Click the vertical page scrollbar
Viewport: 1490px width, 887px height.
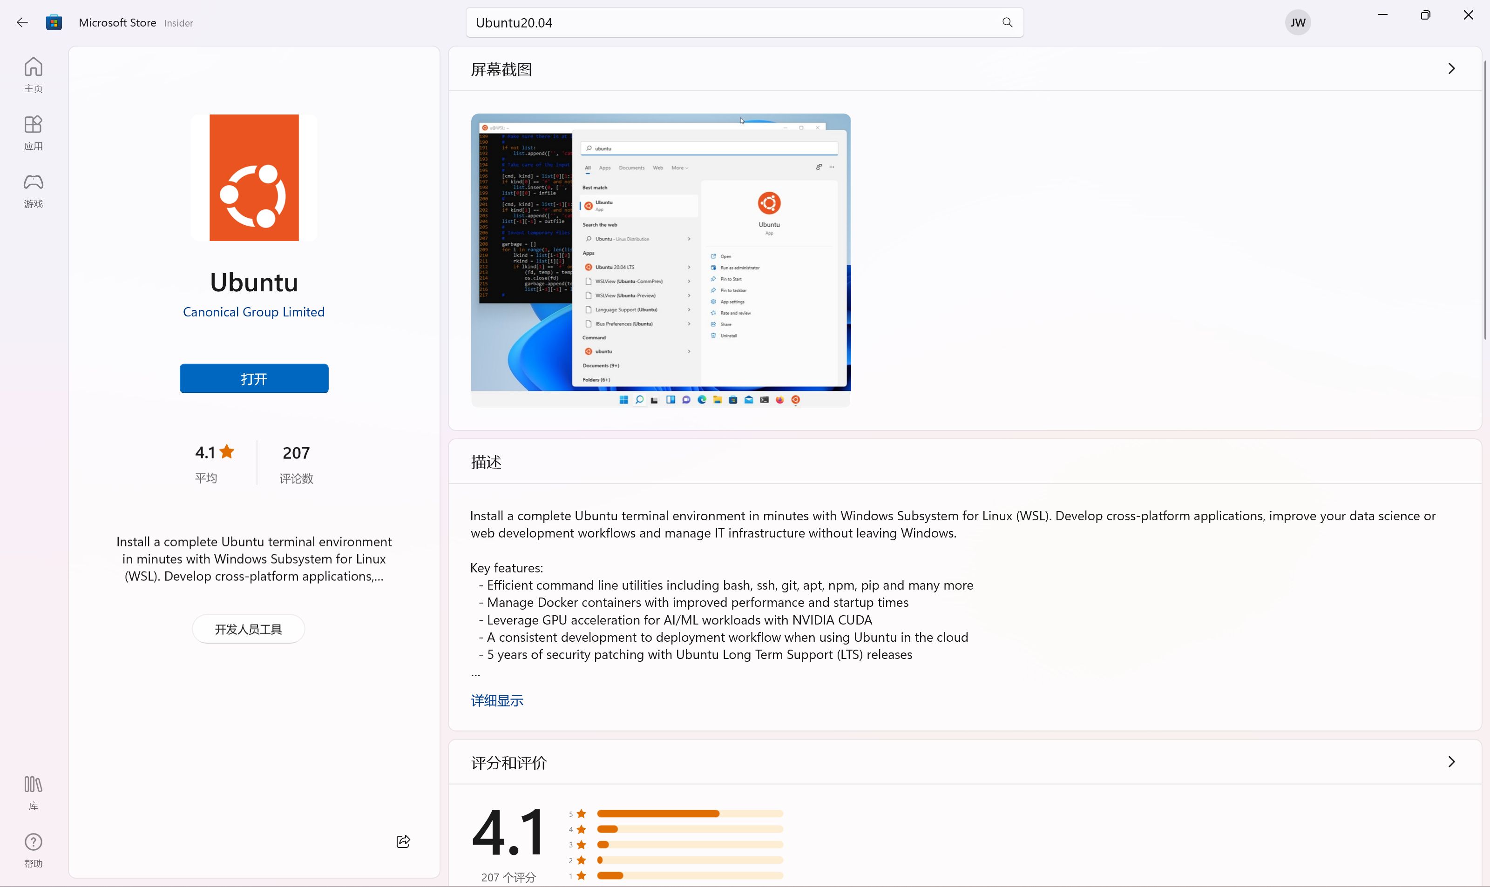(x=1484, y=200)
